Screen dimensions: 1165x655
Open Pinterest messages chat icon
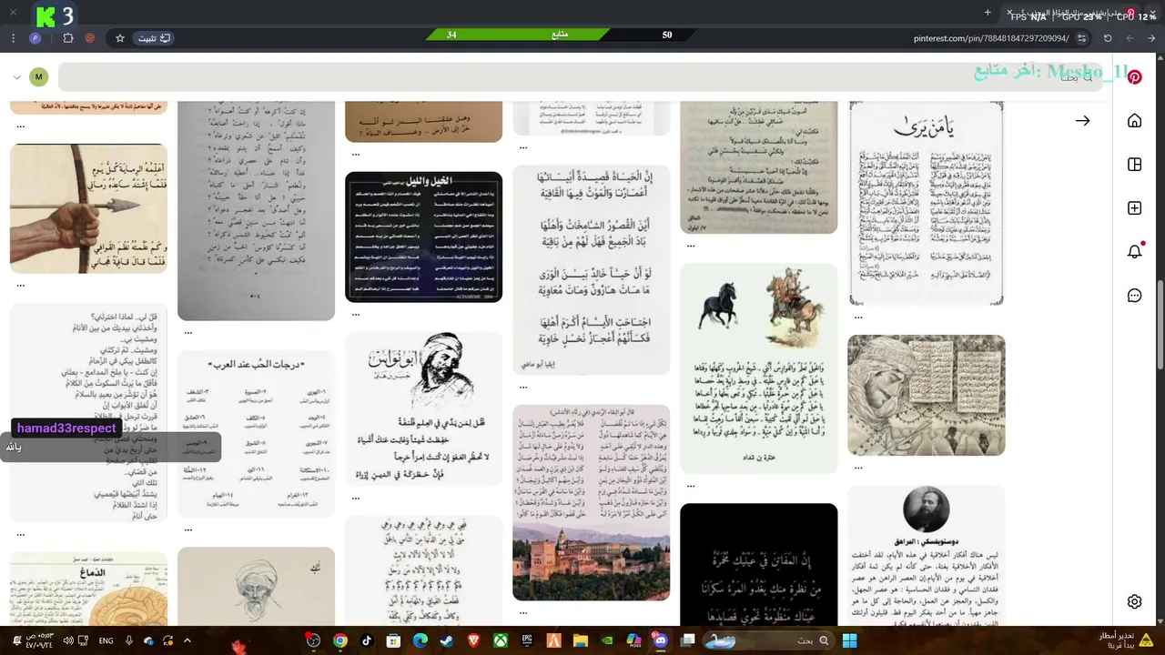pyautogui.click(x=1134, y=296)
